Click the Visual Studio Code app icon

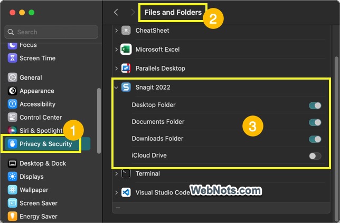[126, 192]
